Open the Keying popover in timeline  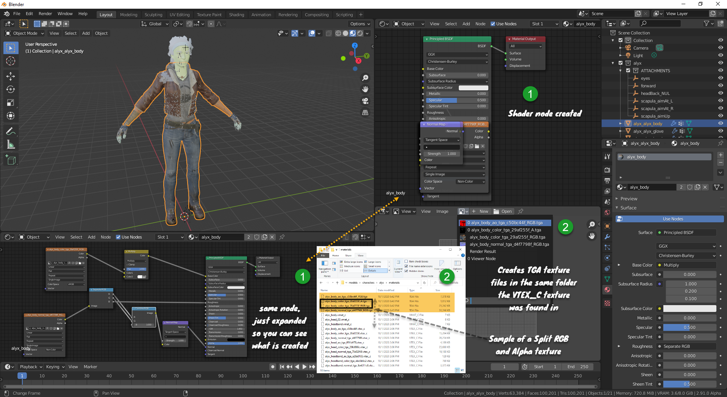[55, 367]
